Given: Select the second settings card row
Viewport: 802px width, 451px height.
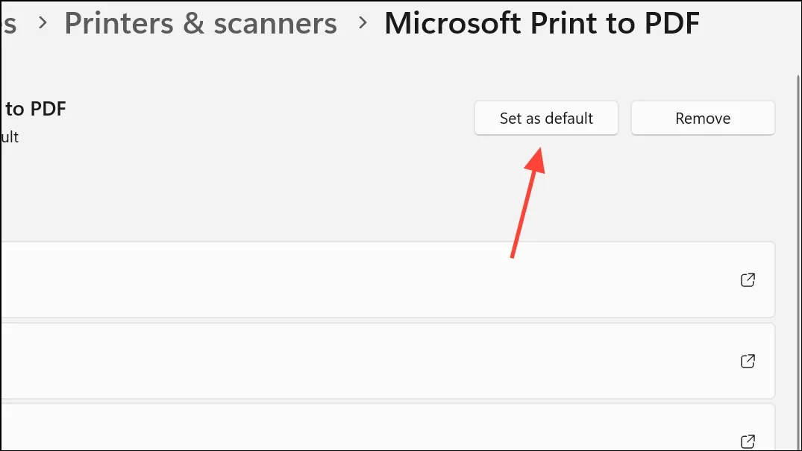Looking at the screenshot, I should 388,361.
